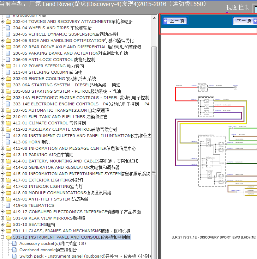Viewport: 257px width, 259px height.
Task: Click document icon of 204-04 Wheels and Tires
Action: pyautogui.click(x=8, y=28)
